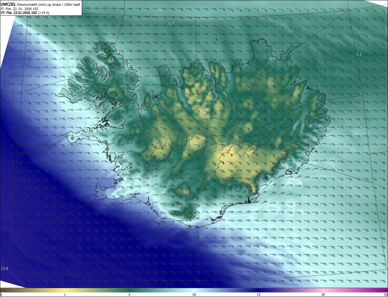Click the color scale tick label '0'
Screen dimensions: 388x297
pos(1,295)
